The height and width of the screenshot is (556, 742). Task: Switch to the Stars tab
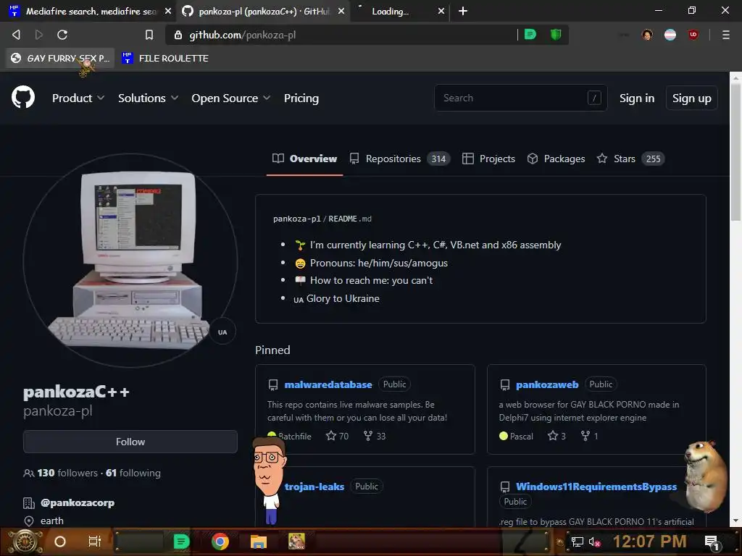pos(630,159)
